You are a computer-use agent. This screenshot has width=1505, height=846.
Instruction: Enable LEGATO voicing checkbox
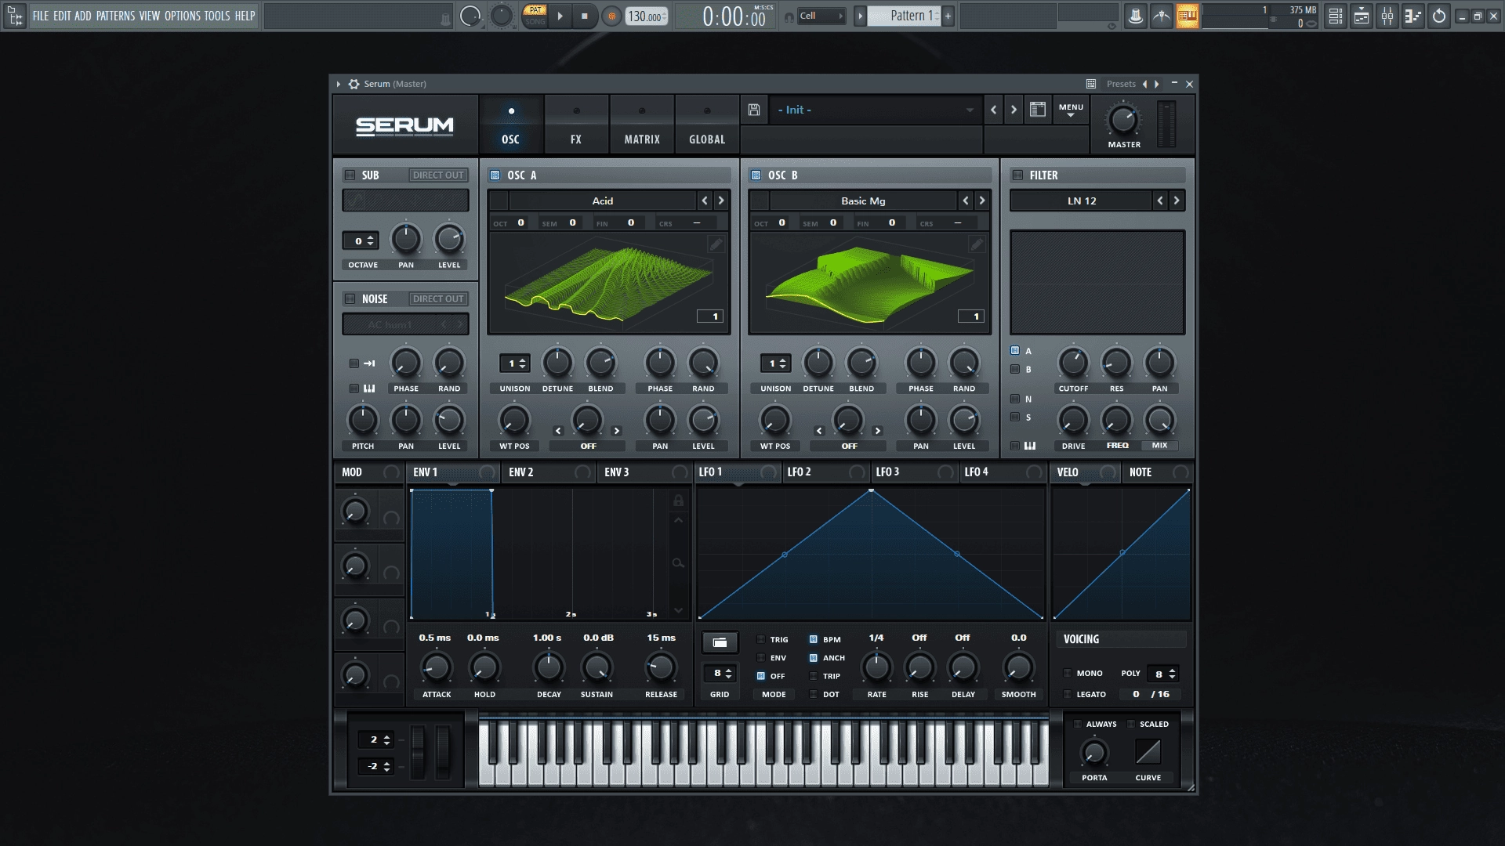[1068, 694]
